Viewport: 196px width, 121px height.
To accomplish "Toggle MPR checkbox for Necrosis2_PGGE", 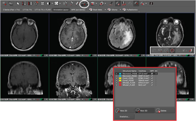I will click(152, 74).
